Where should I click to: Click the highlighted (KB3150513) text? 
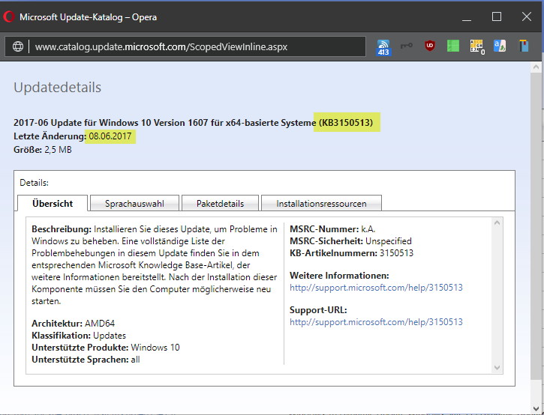point(346,123)
